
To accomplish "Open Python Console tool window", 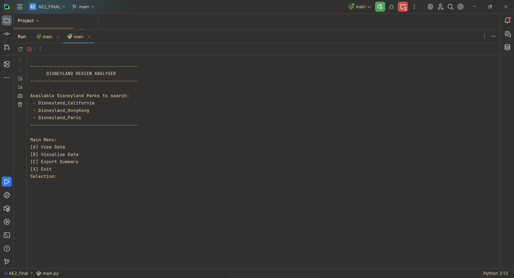I will tap(7, 195).
